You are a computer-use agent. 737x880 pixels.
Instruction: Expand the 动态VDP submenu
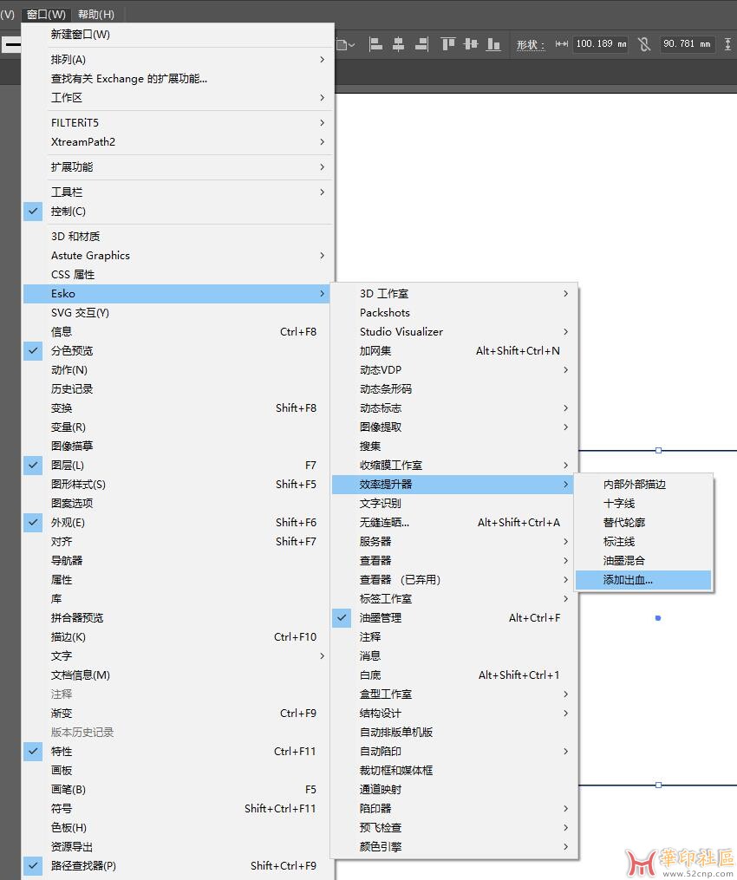[x=453, y=370]
